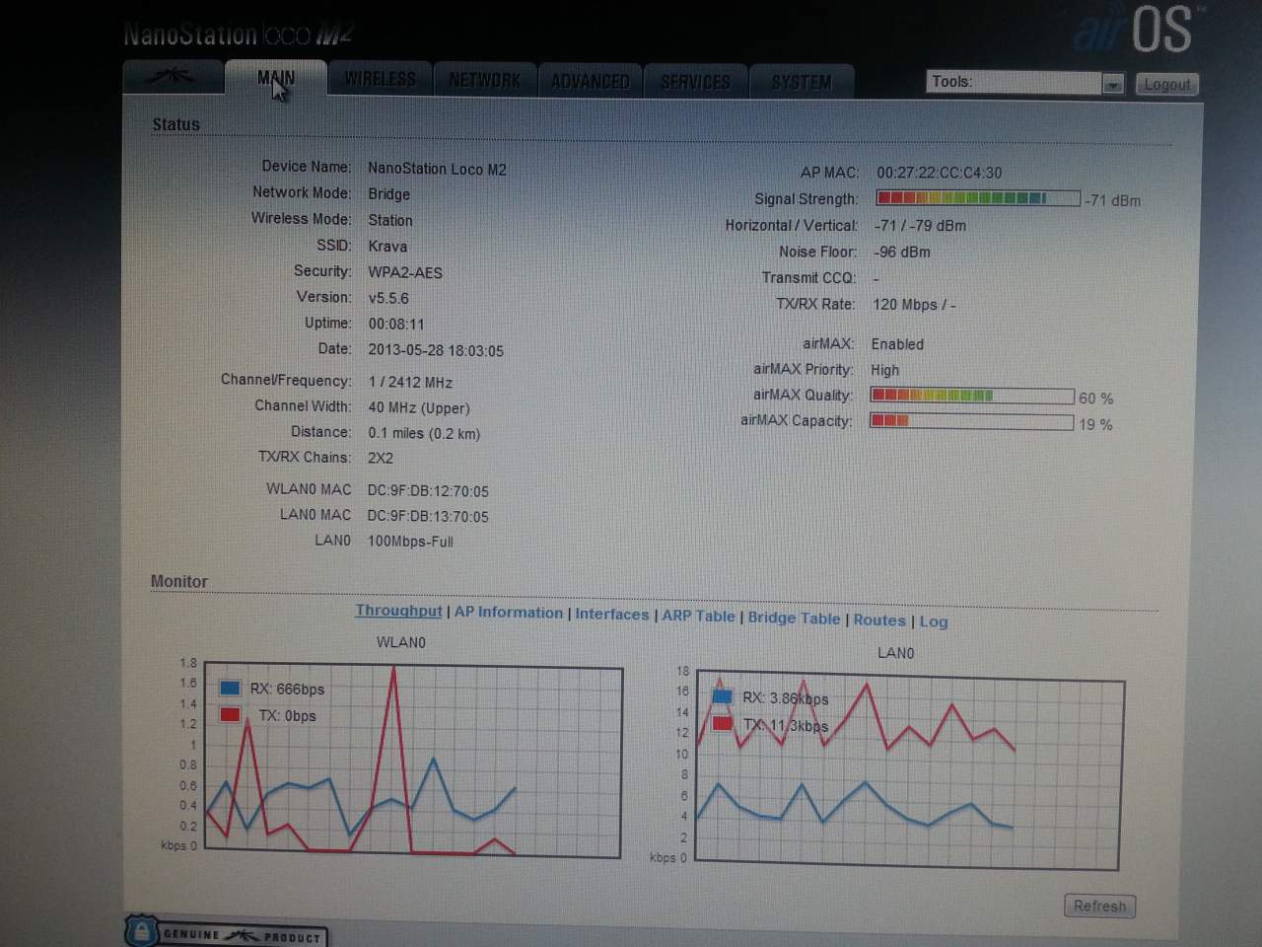This screenshot has height=947, width=1262.
Task: Click the red TX legend swatch in LAN0
Action: [x=722, y=723]
